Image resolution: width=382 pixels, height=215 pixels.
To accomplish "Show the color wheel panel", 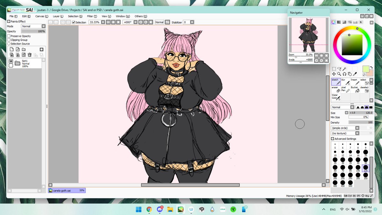I will [x=333, y=22].
